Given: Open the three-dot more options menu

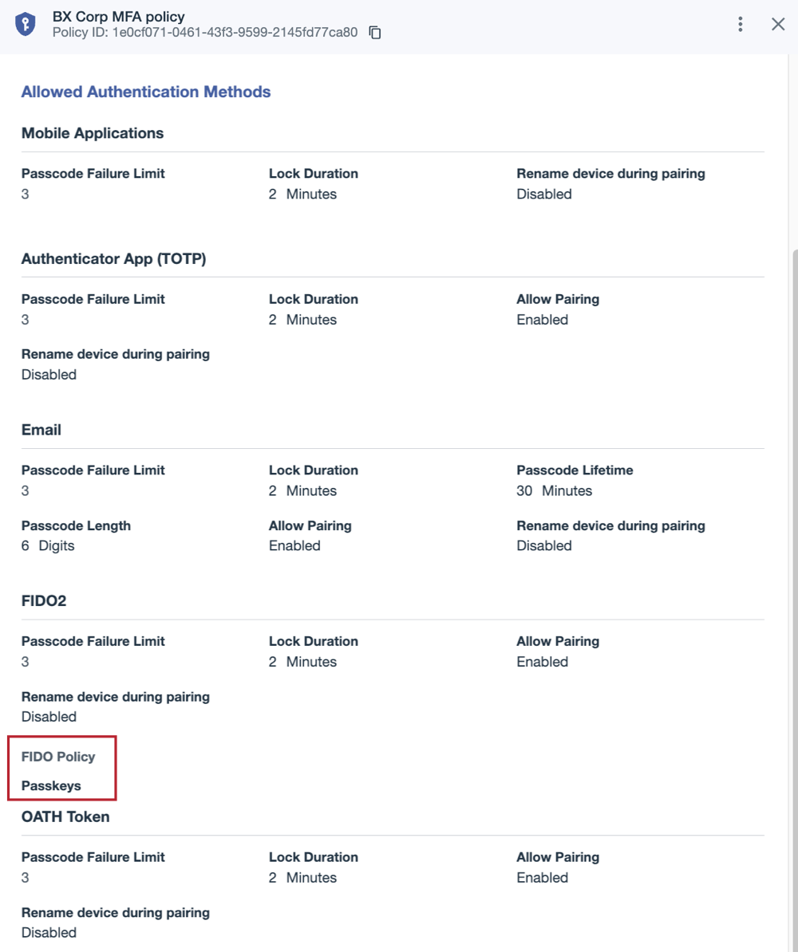Looking at the screenshot, I should click(740, 24).
